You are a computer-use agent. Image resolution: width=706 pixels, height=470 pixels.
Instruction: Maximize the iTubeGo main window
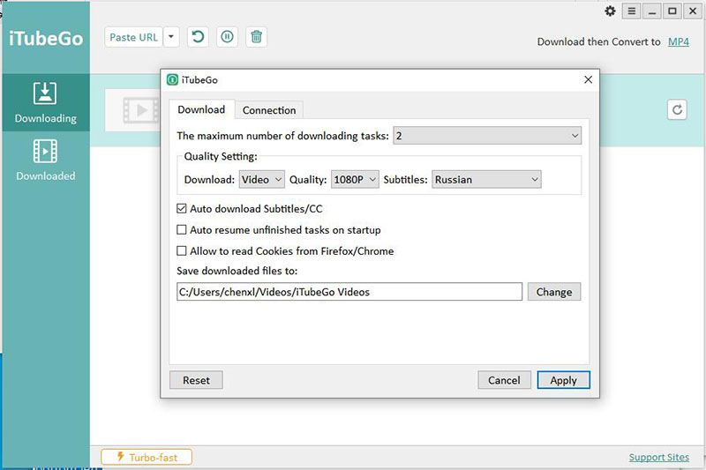pyautogui.click(x=672, y=11)
